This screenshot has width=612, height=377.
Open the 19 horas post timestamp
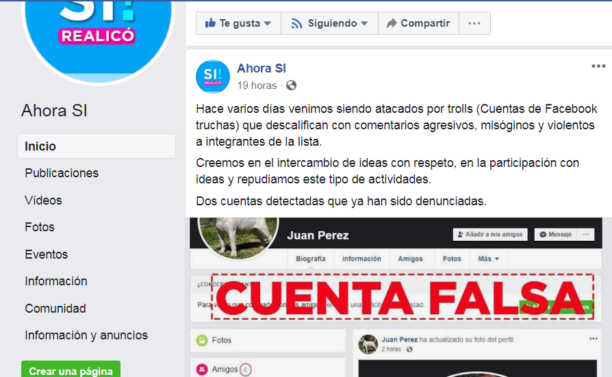[257, 86]
